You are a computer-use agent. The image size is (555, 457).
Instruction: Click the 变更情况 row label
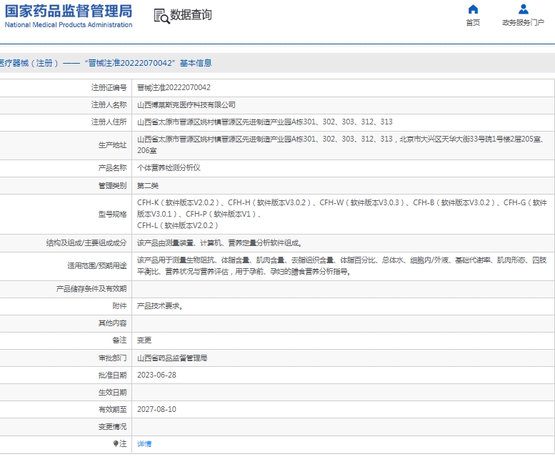click(x=112, y=427)
